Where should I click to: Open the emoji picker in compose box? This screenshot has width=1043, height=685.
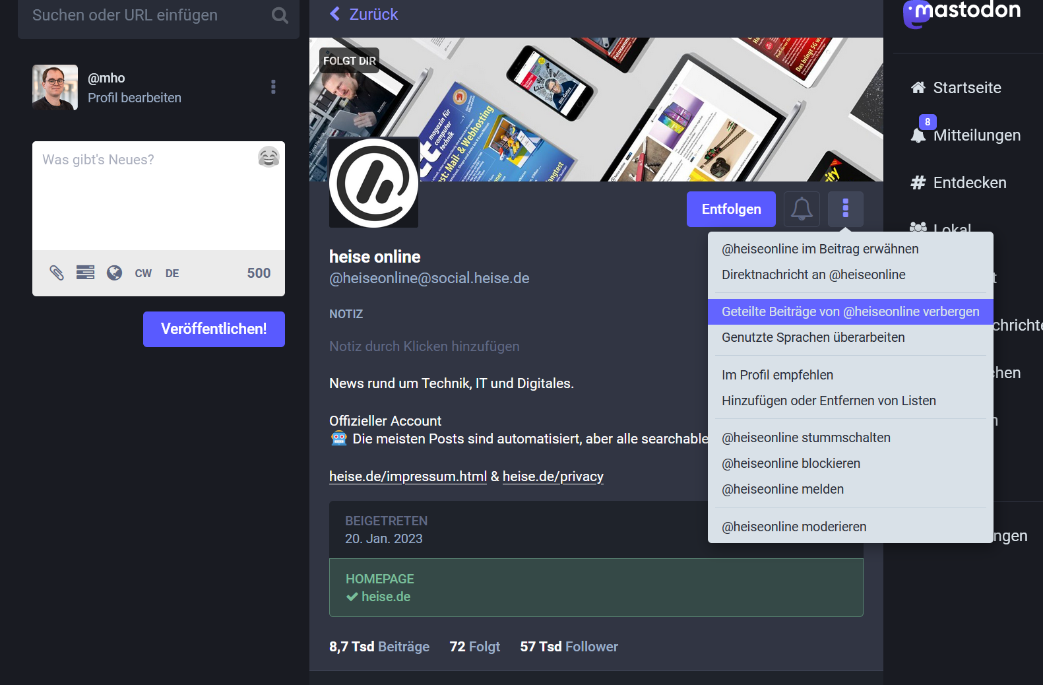[x=269, y=157]
